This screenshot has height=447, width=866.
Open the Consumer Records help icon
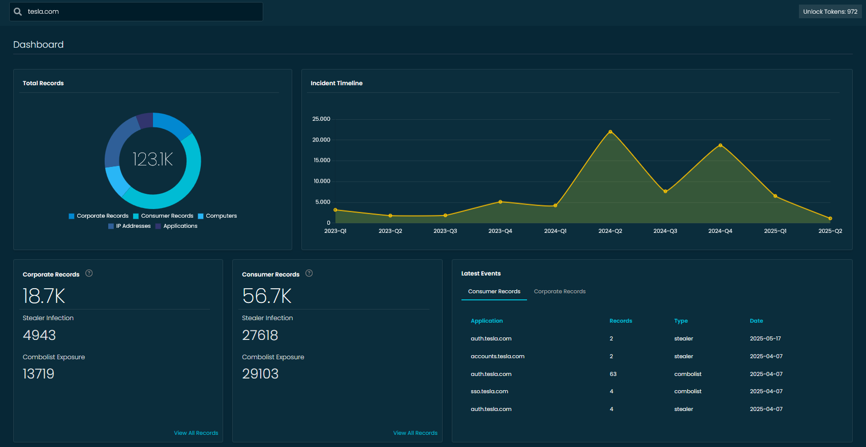[x=309, y=273]
